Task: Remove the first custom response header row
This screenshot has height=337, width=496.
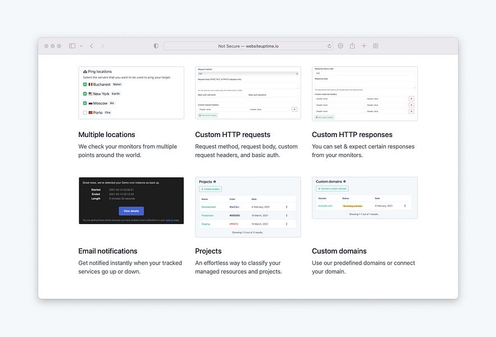Action: point(411,99)
